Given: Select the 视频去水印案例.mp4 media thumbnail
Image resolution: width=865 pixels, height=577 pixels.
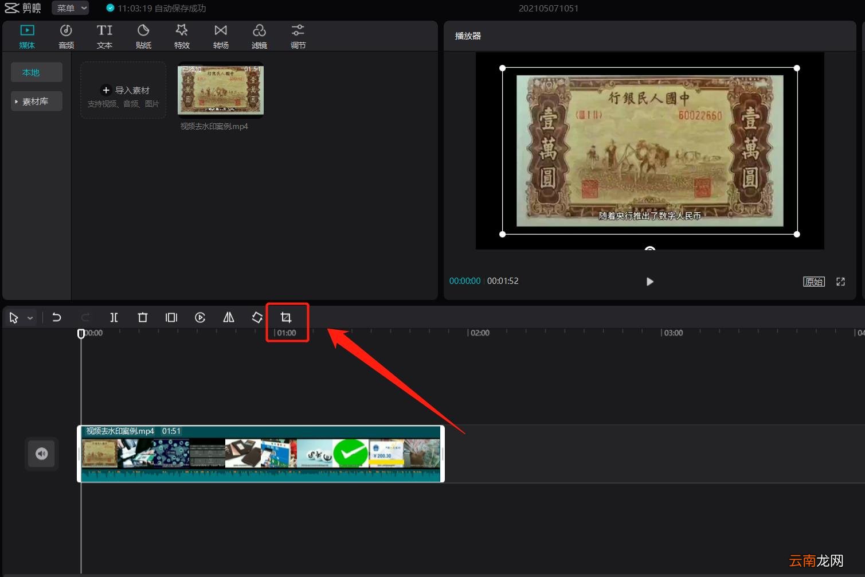Looking at the screenshot, I should (221, 90).
